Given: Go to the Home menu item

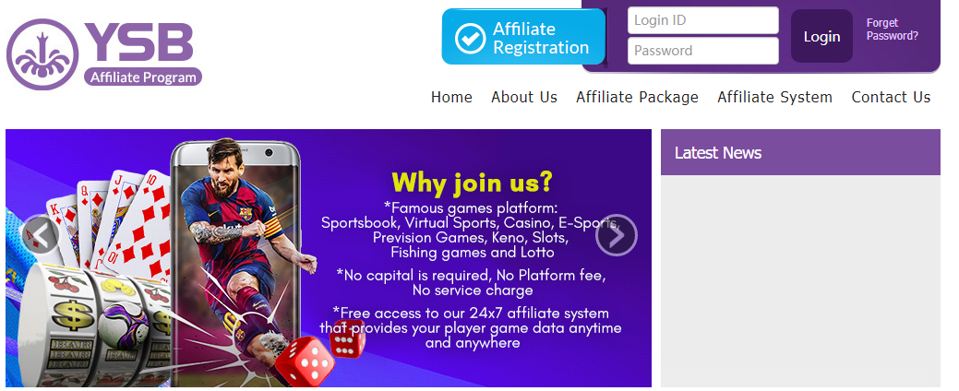Looking at the screenshot, I should [451, 97].
